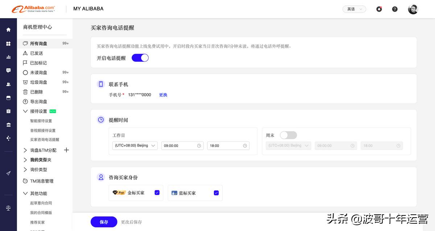Image resolution: width=435 pixels, height=231 pixels.
Task: Open the weekend Beijing timezone dropdown
Action: (288, 146)
